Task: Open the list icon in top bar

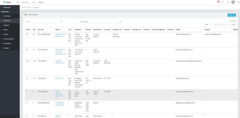Action: point(223,2)
